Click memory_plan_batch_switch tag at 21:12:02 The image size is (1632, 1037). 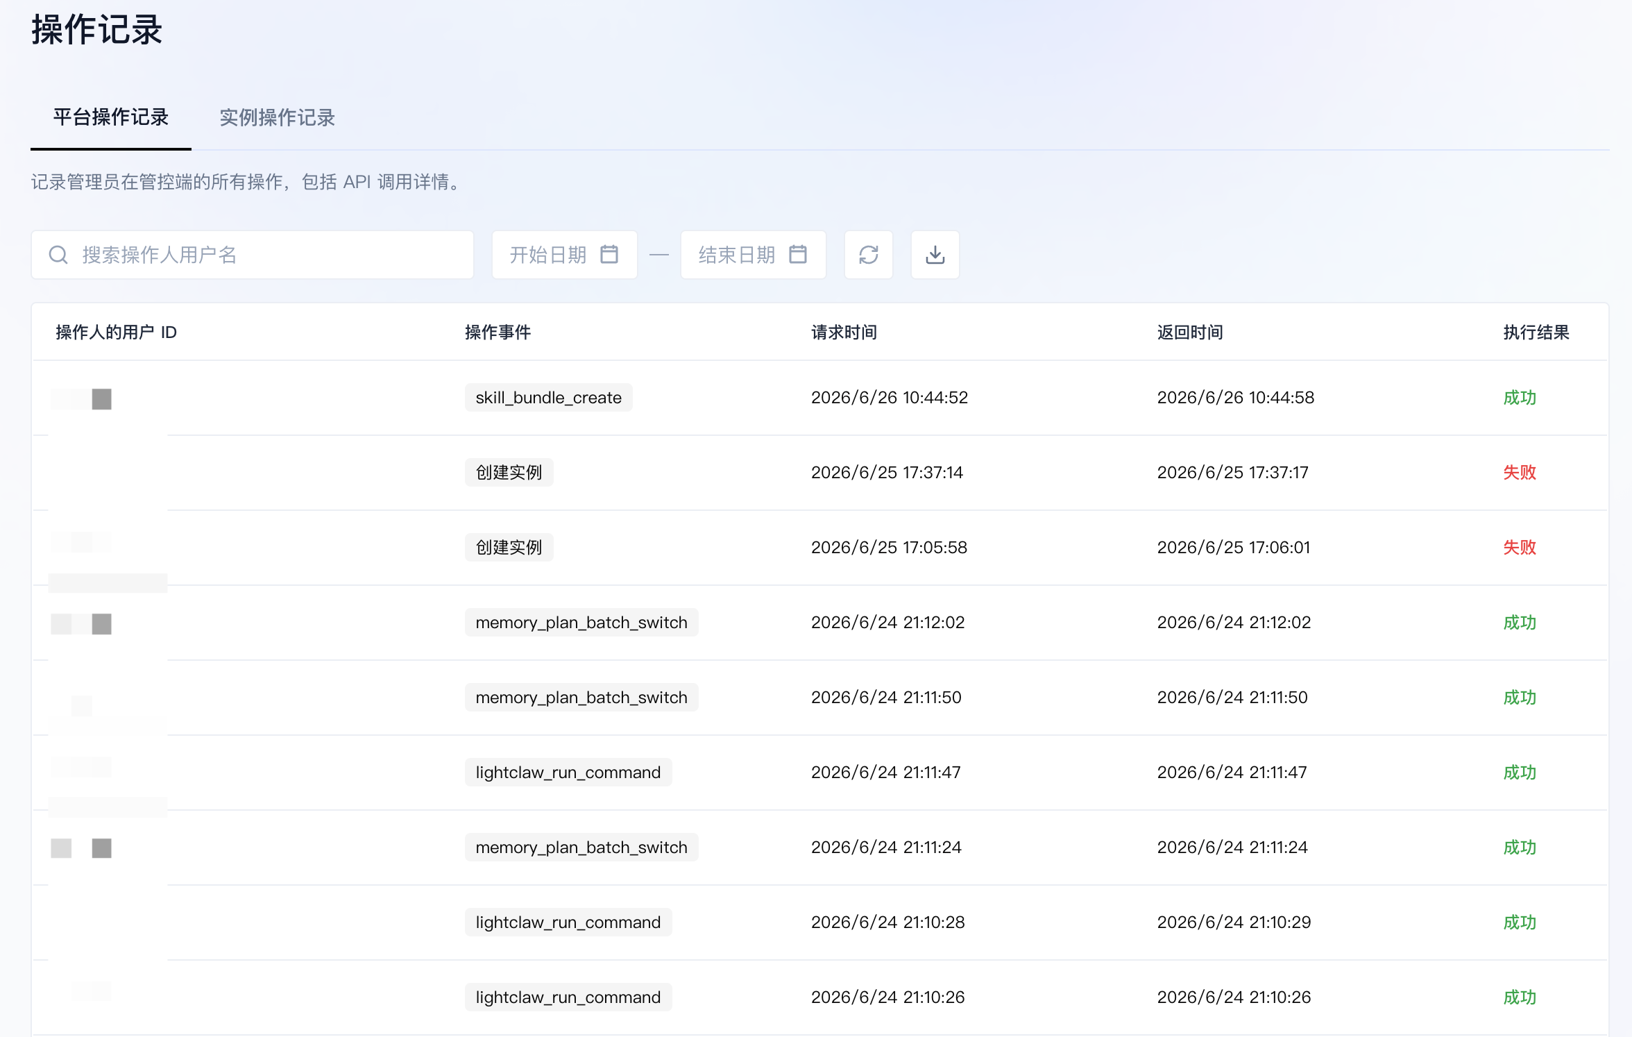[x=581, y=623]
